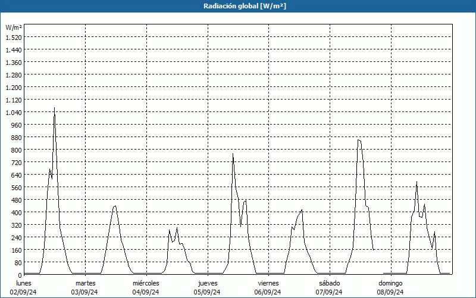Click the jueves day label
Screen dimensions: 476x298
(x=208, y=283)
